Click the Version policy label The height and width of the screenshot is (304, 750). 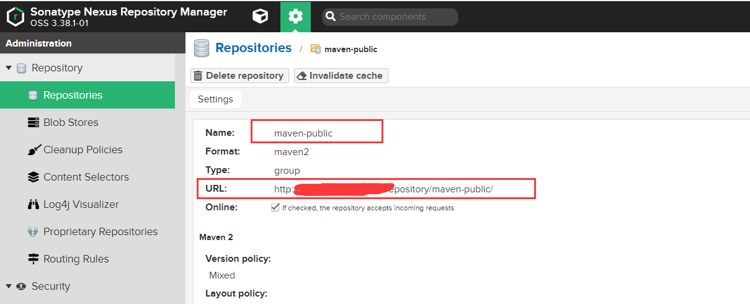238,259
